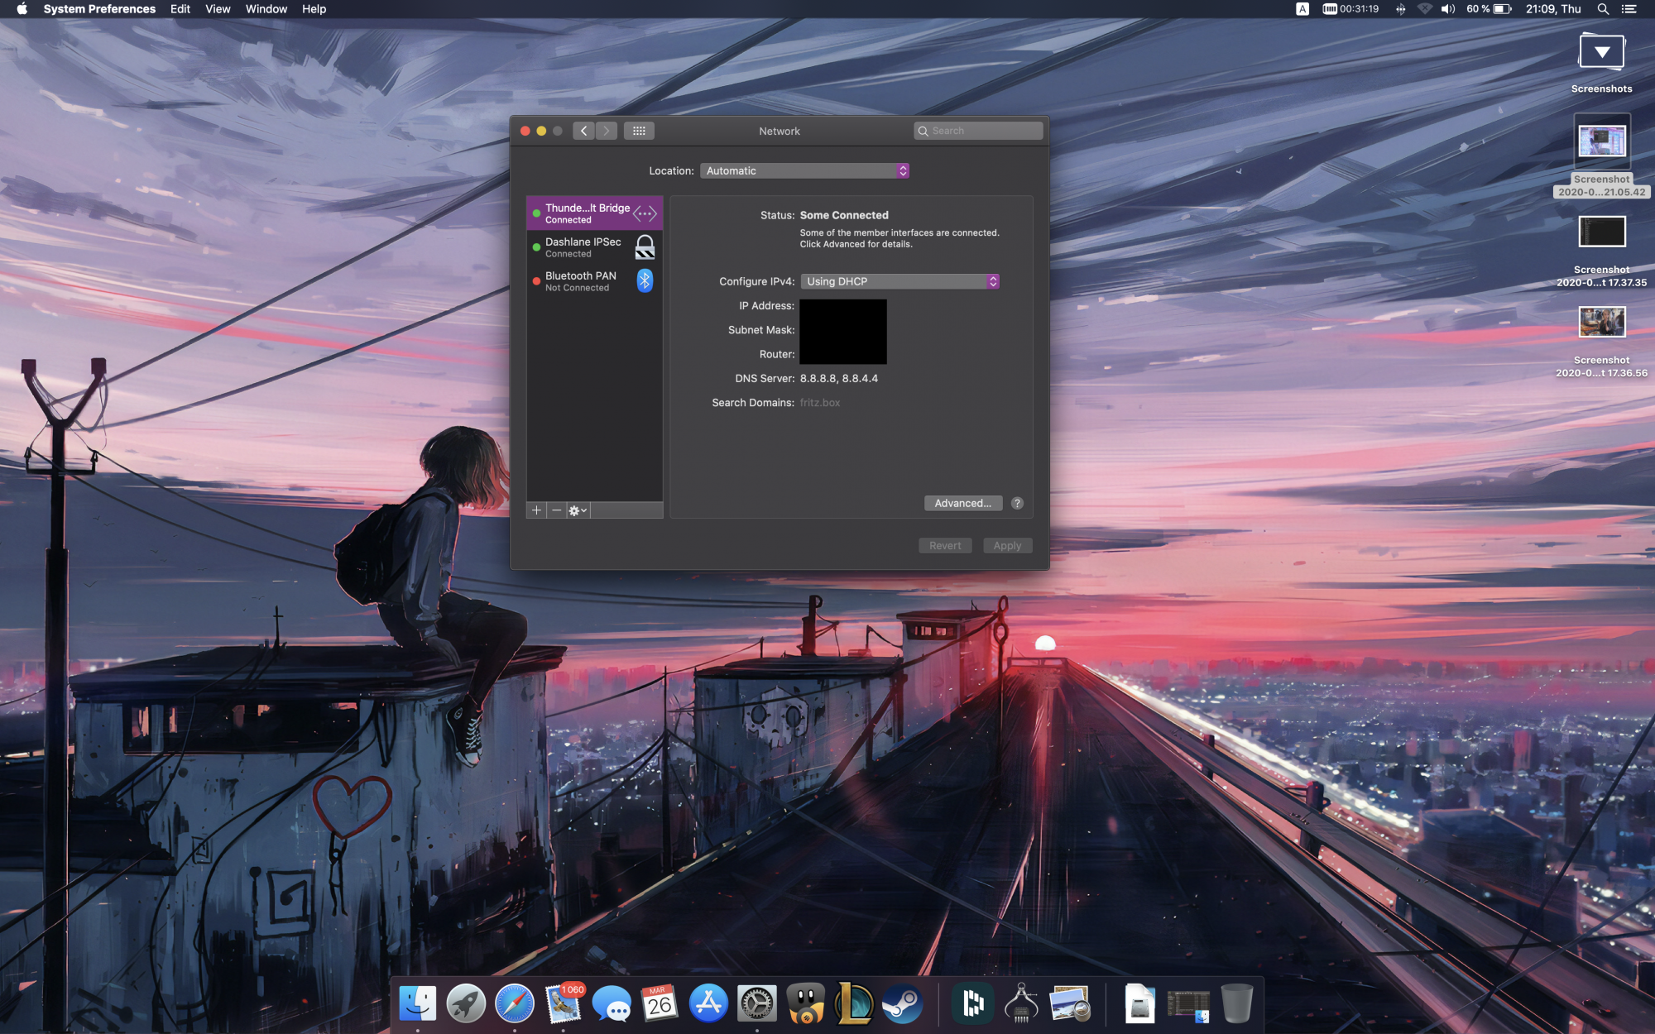
Task: Click the Advanced... button
Action: (962, 503)
